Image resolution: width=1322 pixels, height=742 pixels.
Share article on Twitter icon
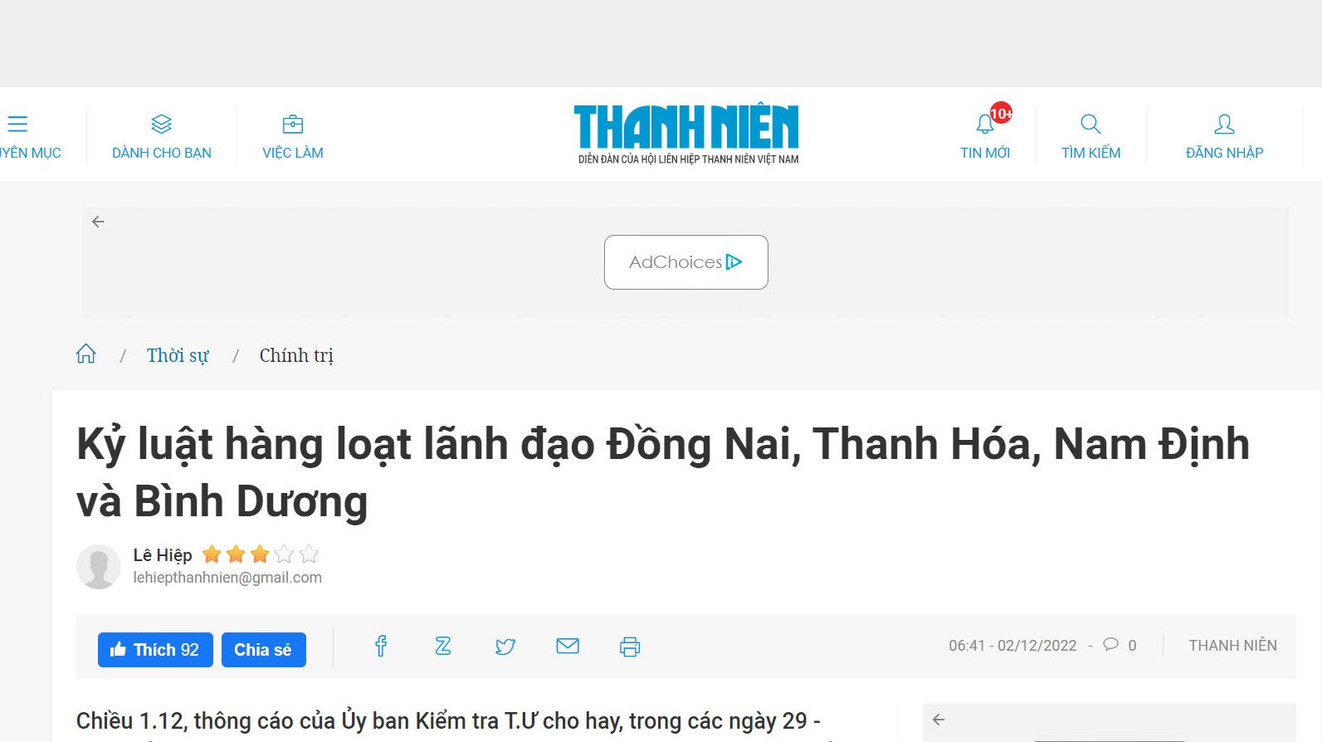tap(505, 647)
